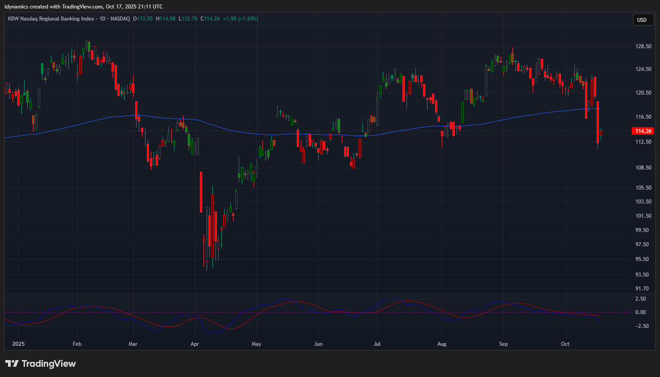Open the USD currency selector

(x=642, y=20)
